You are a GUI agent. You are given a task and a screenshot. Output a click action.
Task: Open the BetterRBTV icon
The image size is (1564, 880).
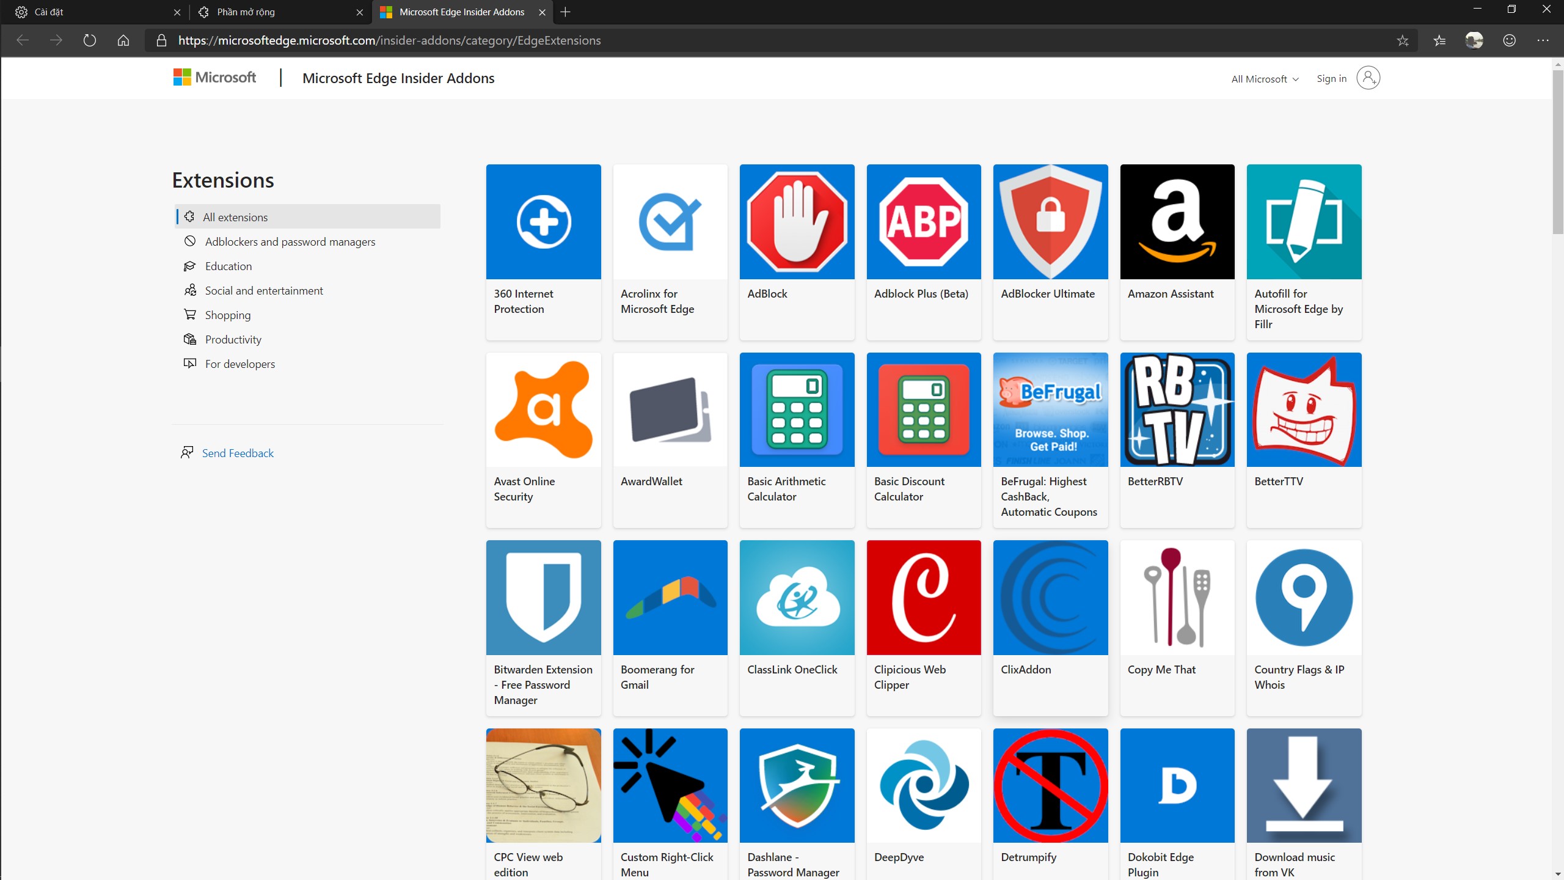tap(1177, 409)
